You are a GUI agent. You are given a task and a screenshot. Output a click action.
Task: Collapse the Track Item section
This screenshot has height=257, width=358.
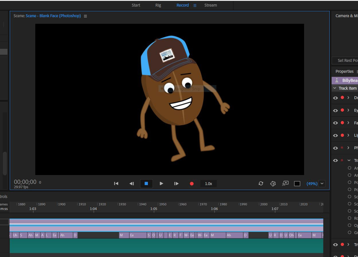tap(335, 88)
